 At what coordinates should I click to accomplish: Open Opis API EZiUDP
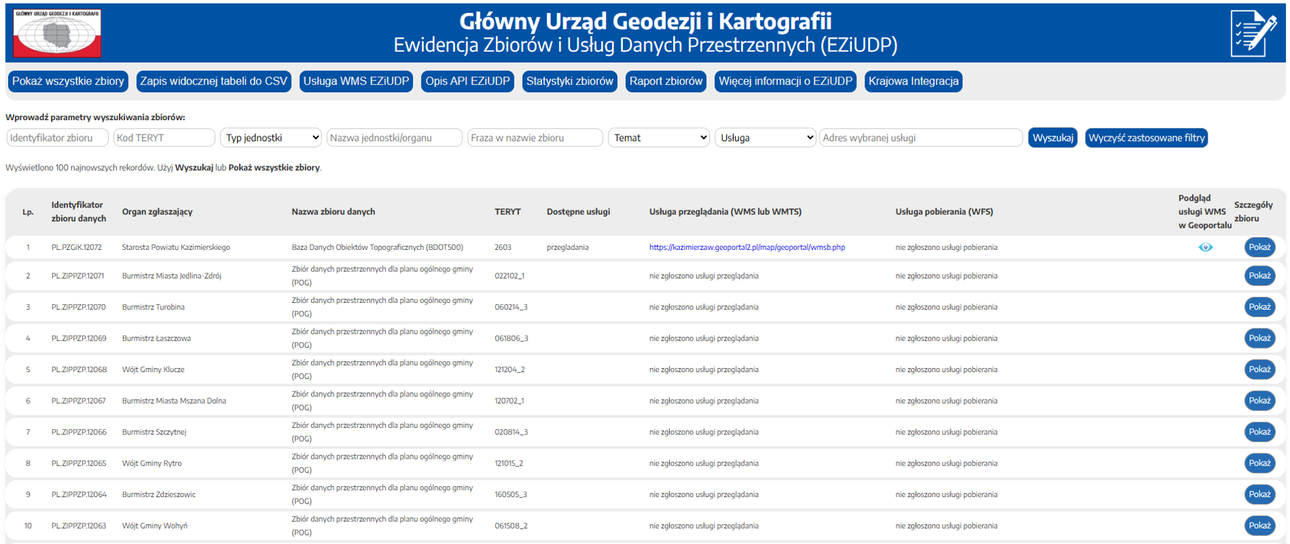pos(468,81)
